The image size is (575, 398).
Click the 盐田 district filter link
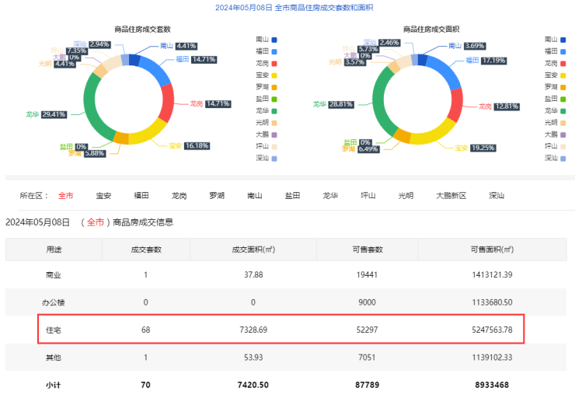[x=293, y=195]
